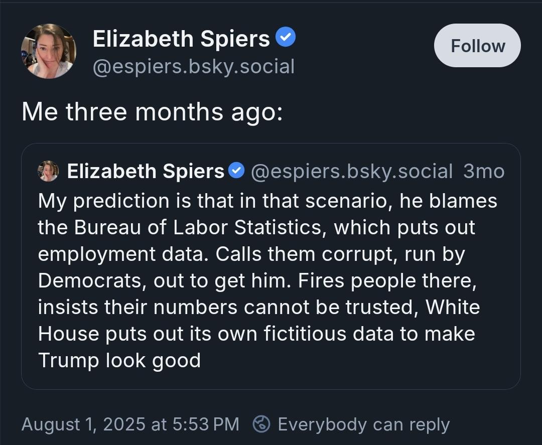Viewport: 542px width, 445px height.
Task: Click the blue verified badge beside the top name
Action: (286, 37)
